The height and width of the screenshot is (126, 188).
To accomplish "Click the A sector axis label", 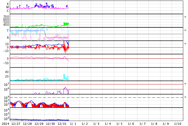I will pyautogui.click(x=8, y=38).
